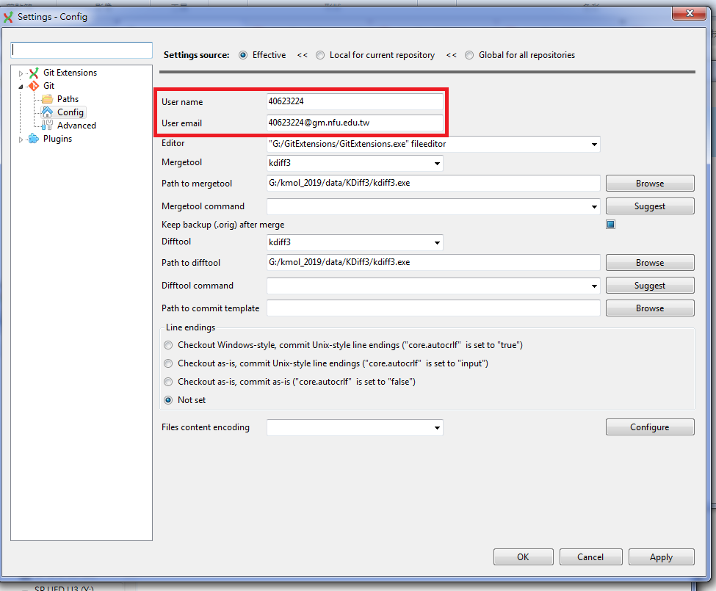Click the Config house icon

pos(48,112)
